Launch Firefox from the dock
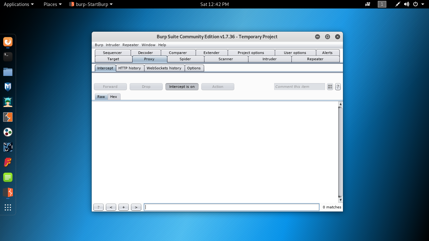Screen dimensions: 429x241 (8, 42)
